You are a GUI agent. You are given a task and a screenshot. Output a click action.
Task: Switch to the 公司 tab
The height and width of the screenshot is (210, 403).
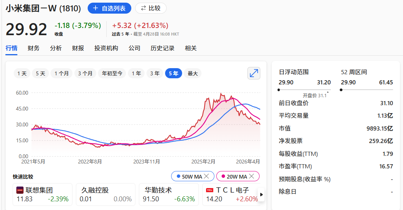pyautogui.click(x=134, y=48)
